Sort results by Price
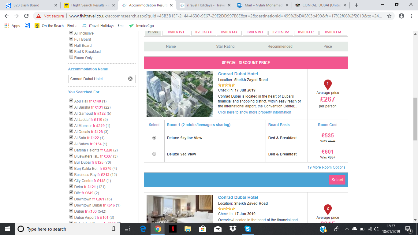This screenshot has width=418, height=235. pos(328,47)
